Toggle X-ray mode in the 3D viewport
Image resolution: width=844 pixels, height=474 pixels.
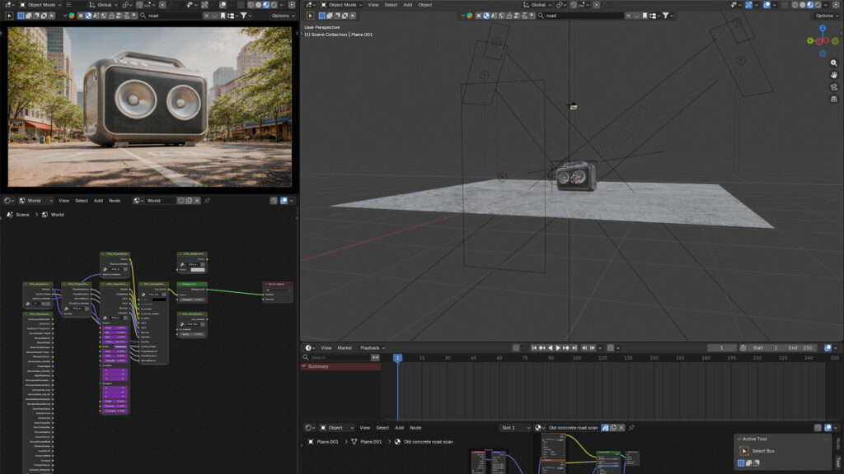pos(785,5)
